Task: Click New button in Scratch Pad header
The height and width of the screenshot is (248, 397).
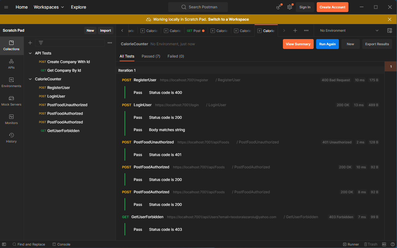Action: 90,30
